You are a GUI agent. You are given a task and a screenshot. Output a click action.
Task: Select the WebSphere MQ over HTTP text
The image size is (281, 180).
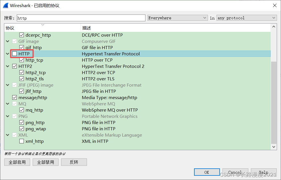[x=110, y=110]
